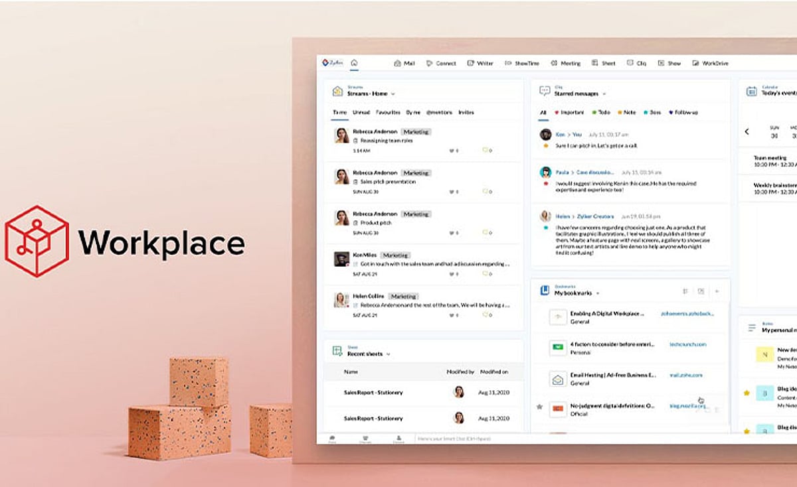The height and width of the screenshot is (487, 797).
Task: Click Marketing tag on Ken Miles post
Action: coord(396,255)
